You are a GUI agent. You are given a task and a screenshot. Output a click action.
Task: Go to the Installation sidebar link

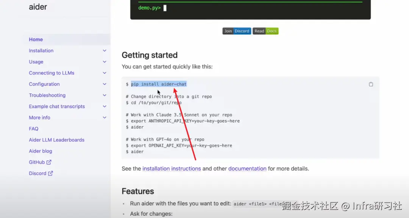[41, 51]
